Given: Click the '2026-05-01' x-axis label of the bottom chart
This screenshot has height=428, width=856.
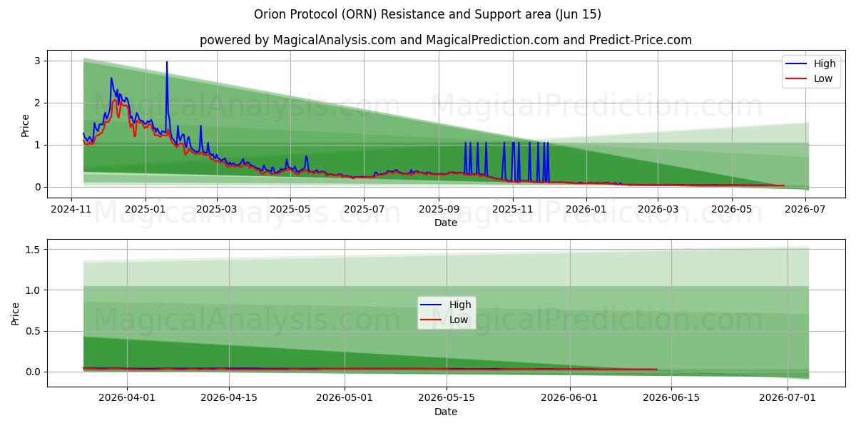Looking at the screenshot, I should (x=345, y=399).
